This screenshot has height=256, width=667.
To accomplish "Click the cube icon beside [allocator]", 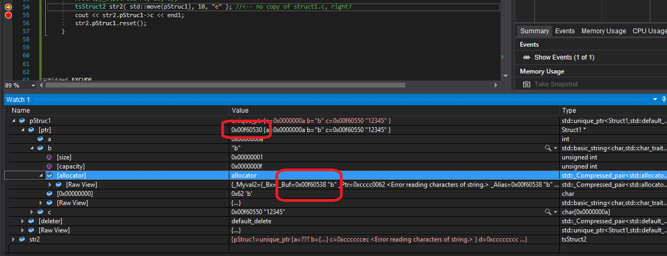I will [x=49, y=175].
